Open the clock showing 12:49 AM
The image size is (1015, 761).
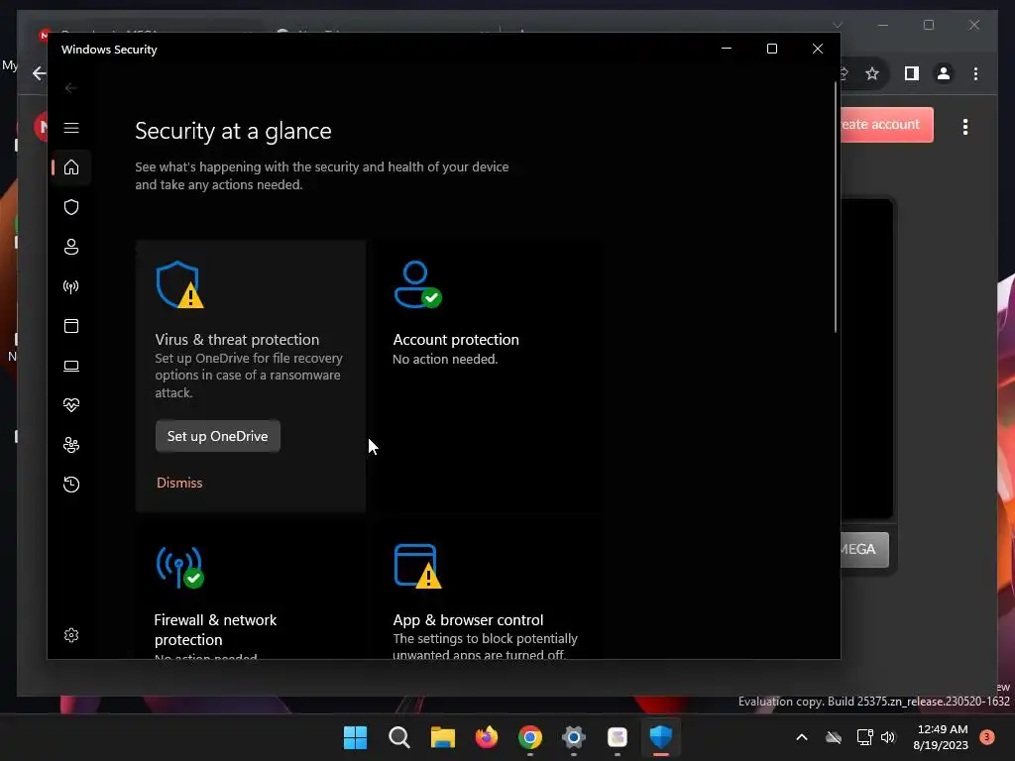[942, 737]
